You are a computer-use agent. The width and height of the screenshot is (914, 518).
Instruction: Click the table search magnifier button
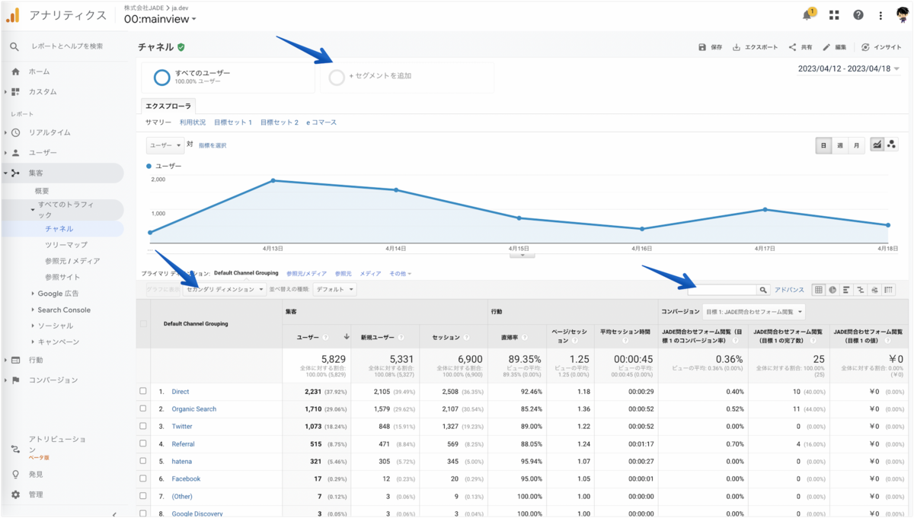(x=763, y=290)
